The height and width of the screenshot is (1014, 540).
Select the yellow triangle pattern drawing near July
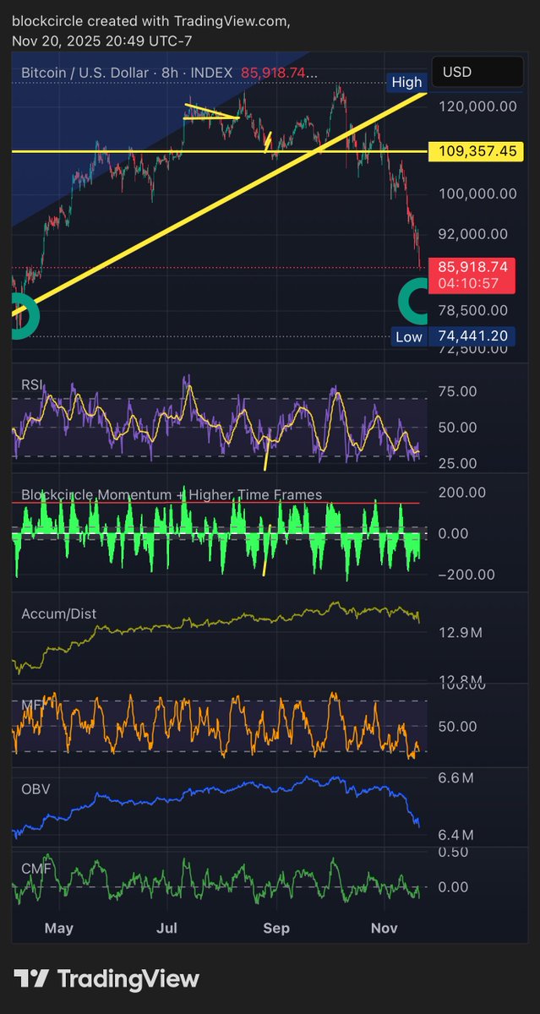point(212,113)
